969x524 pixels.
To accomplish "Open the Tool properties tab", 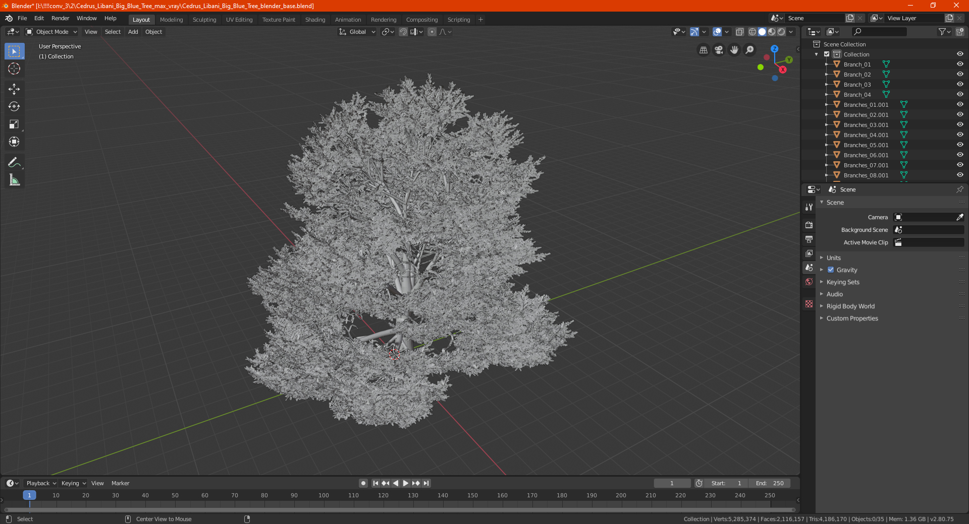I will (x=809, y=207).
